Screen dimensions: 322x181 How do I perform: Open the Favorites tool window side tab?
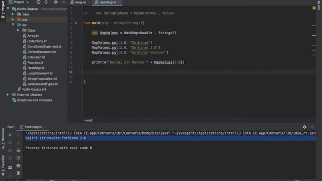(3, 165)
